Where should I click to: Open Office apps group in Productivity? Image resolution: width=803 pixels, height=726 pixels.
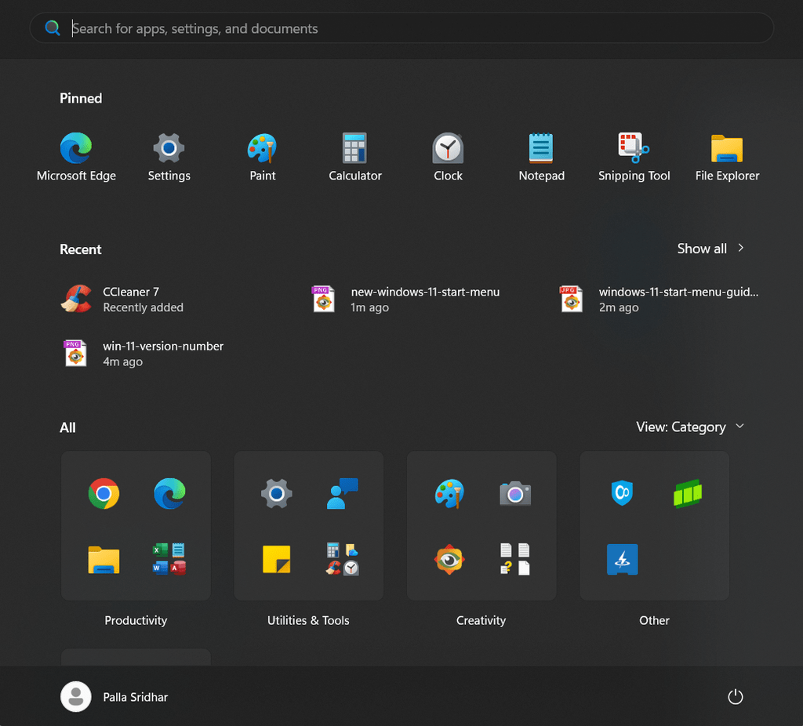pyautogui.click(x=169, y=560)
